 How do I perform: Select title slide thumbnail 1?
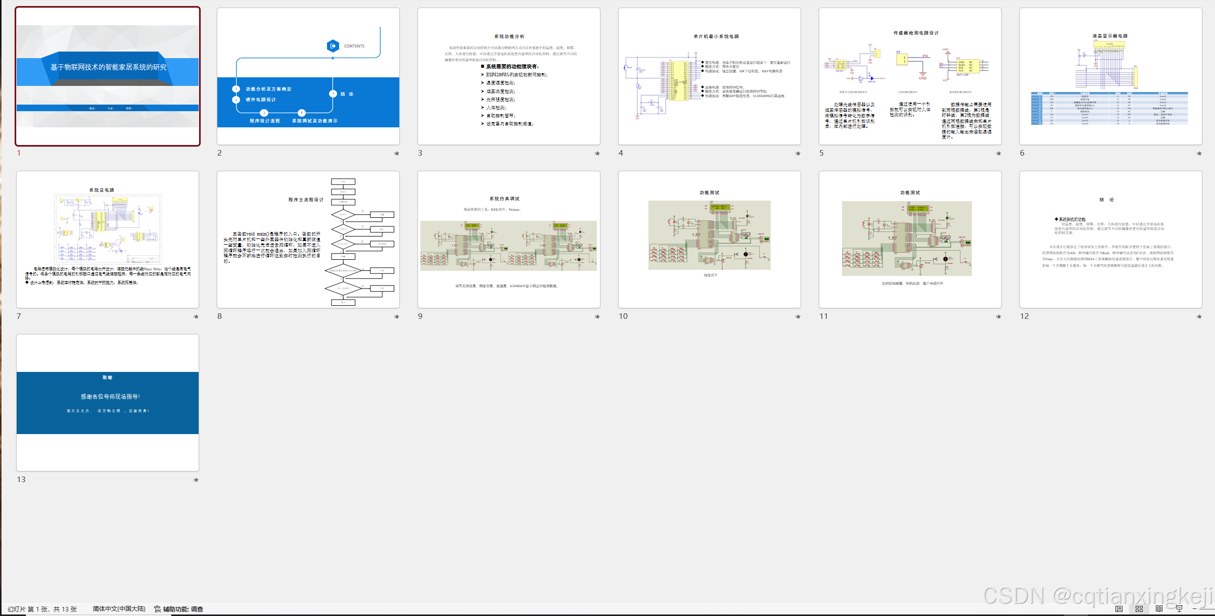(108, 76)
